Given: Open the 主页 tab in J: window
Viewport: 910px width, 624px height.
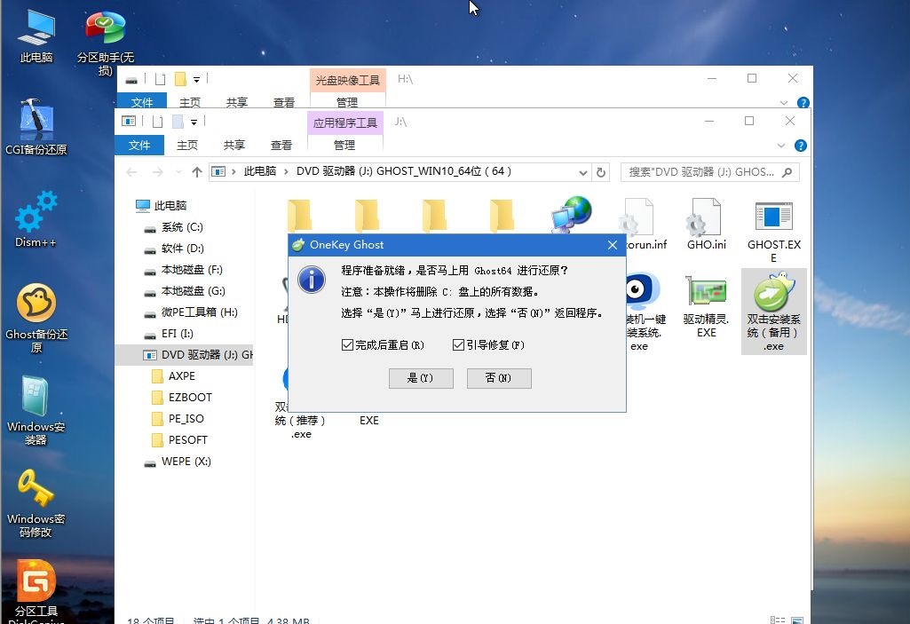Looking at the screenshot, I should pyautogui.click(x=186, y=145).
